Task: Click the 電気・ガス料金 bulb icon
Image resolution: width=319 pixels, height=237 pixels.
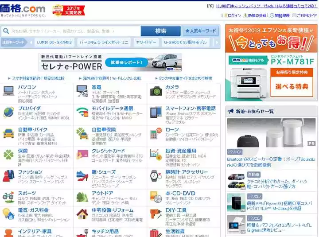Action: coord(8,214)
